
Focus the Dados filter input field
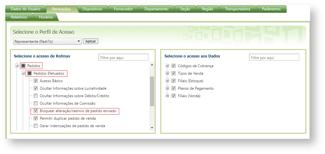point(274,57)
